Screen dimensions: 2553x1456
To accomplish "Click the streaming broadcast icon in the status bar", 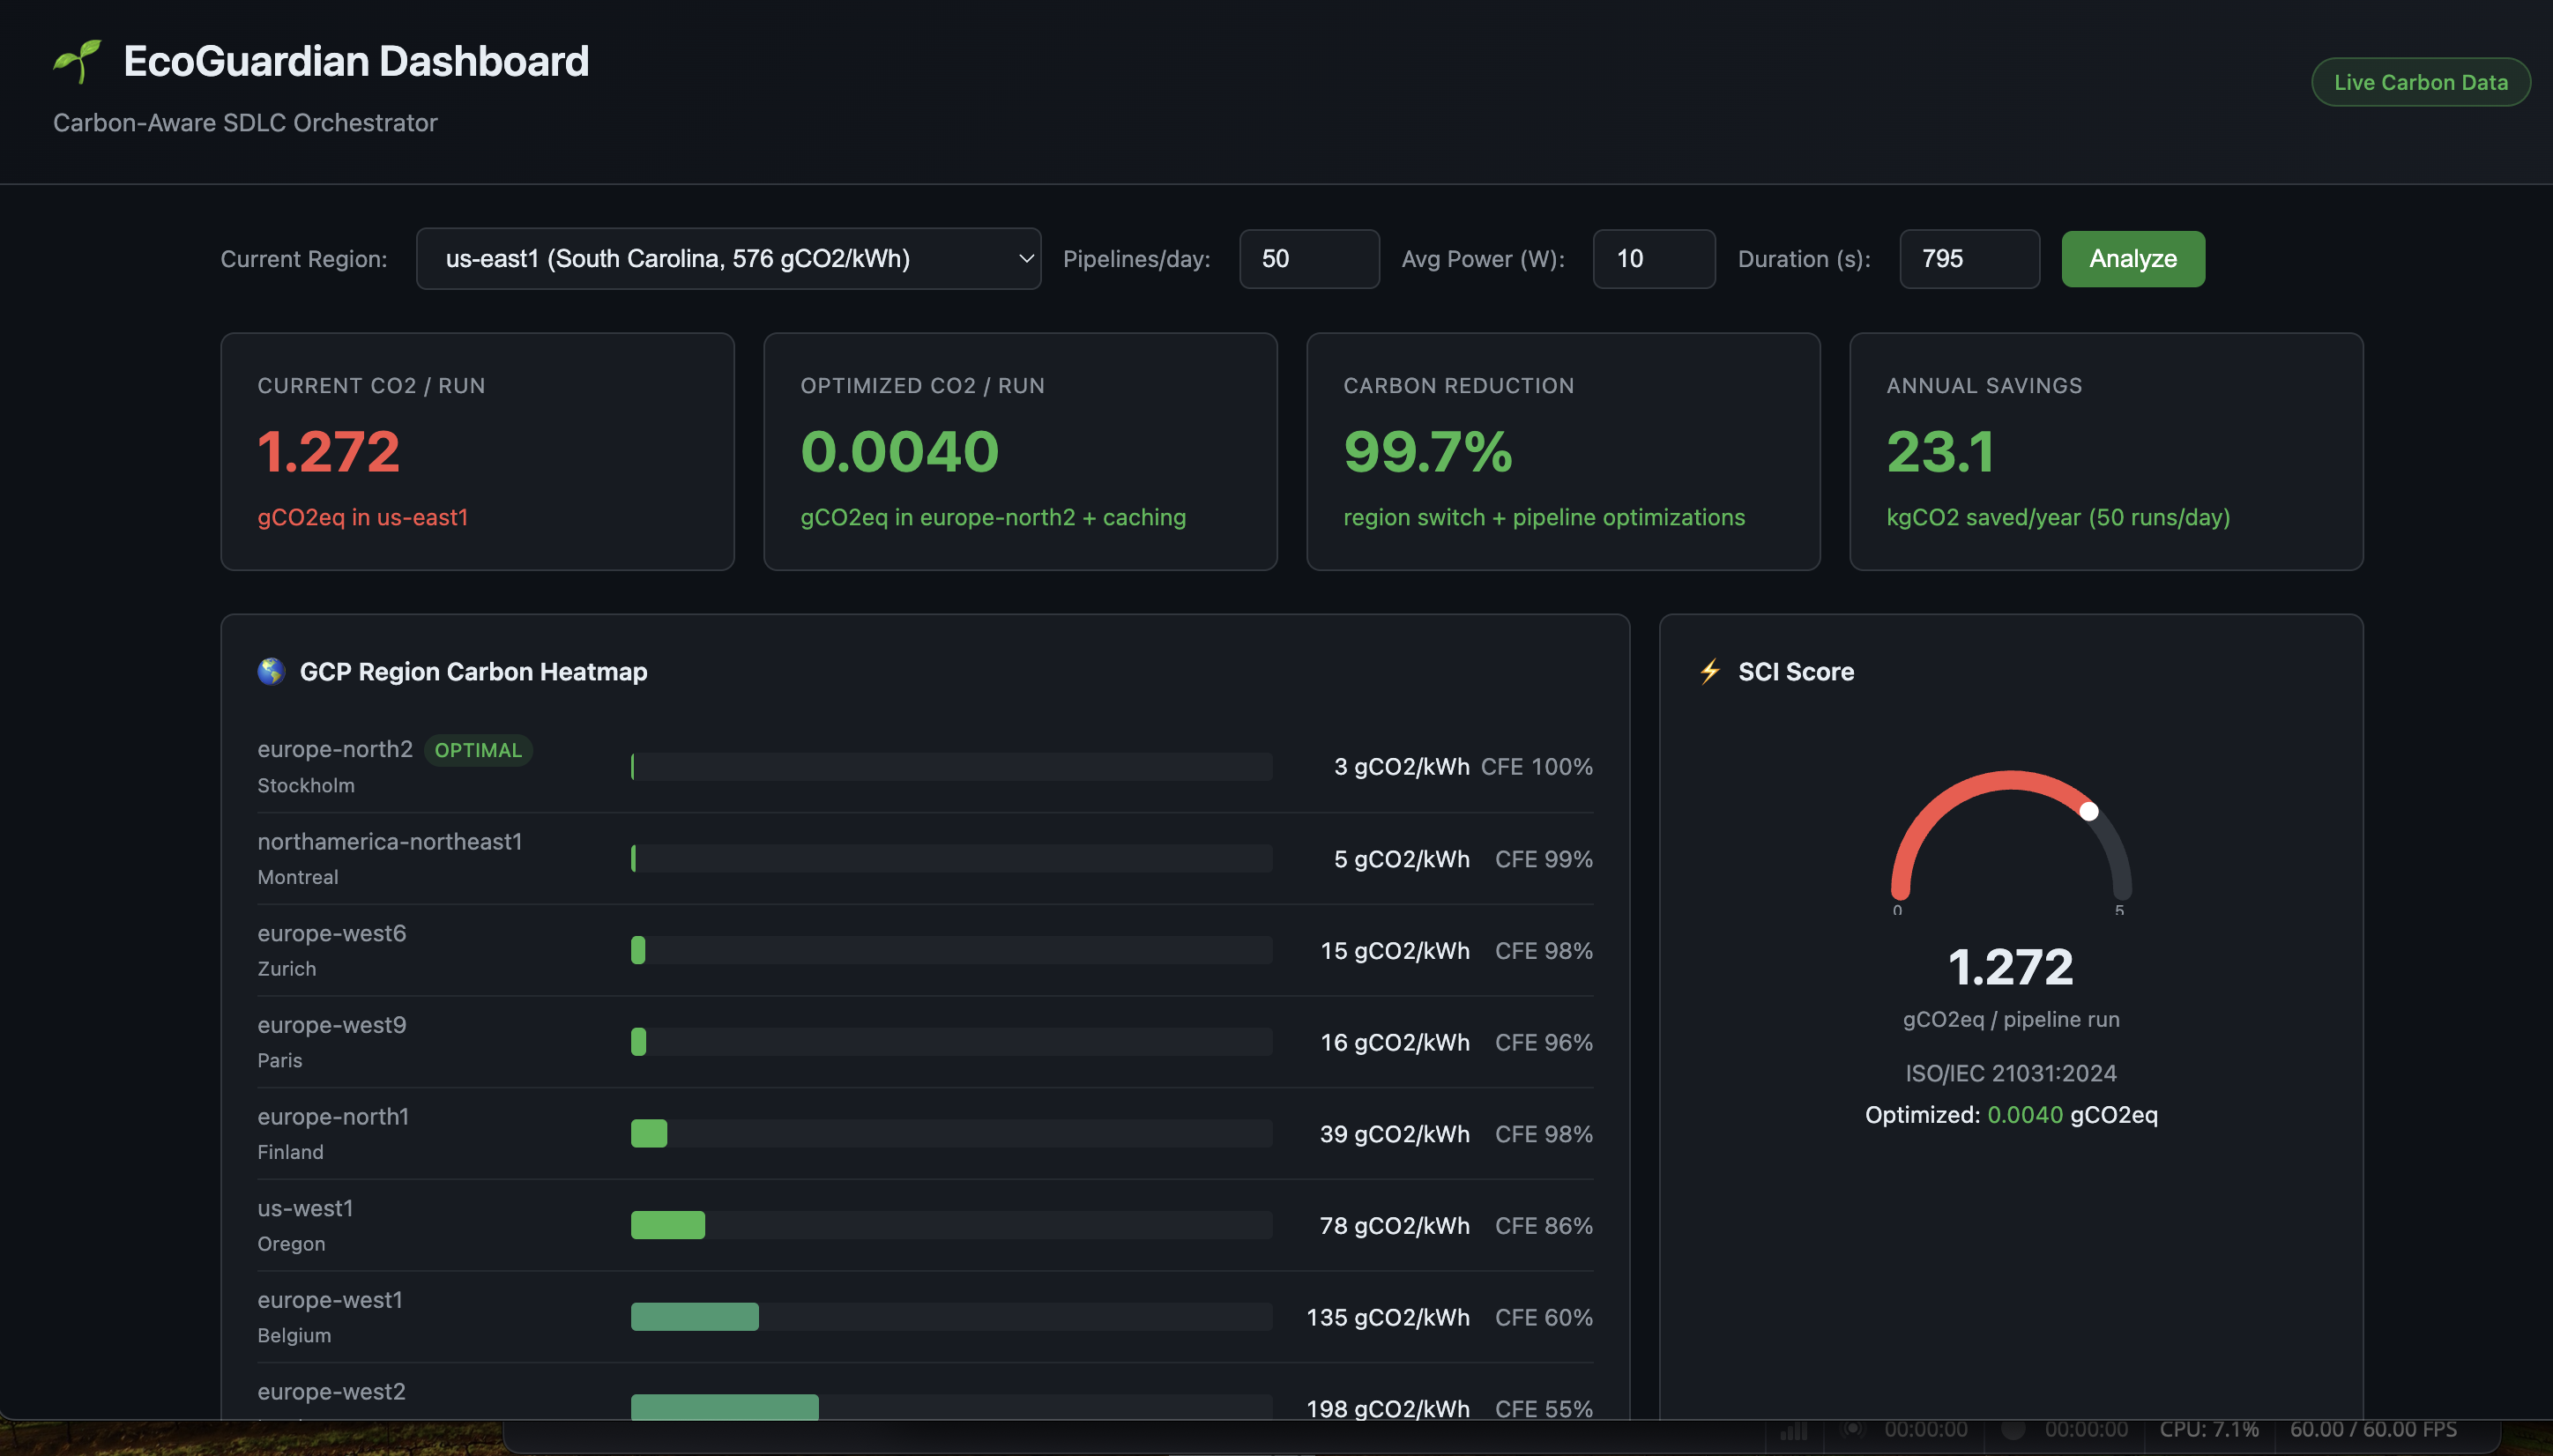I will 1853,1429.
